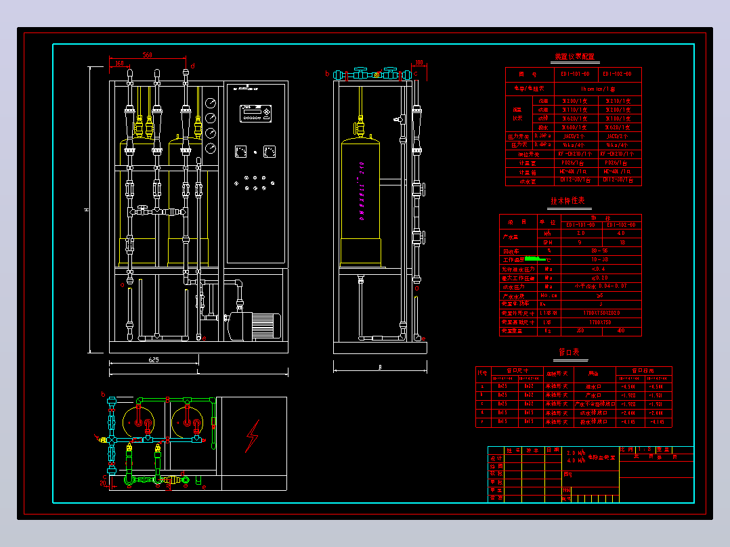Viewport: 730px width, 547px height.
Task: Click the red lightning bolt electrical symbol
Action: (253, 436)
